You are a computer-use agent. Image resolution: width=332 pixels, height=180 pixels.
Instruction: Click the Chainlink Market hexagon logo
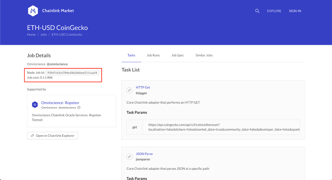click(33, 11)
